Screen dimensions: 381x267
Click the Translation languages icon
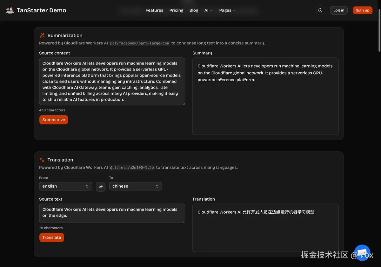click(42, 160)
